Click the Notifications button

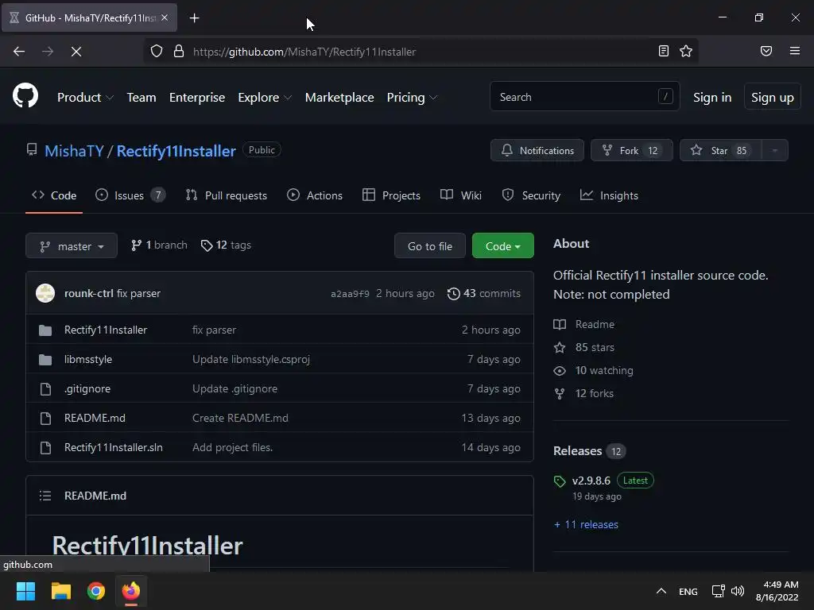537,150
